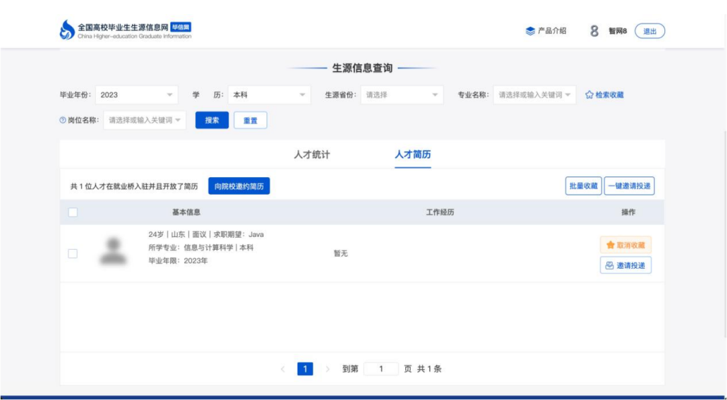
Task: Click the previous page arrow
Action: point(283,369)
